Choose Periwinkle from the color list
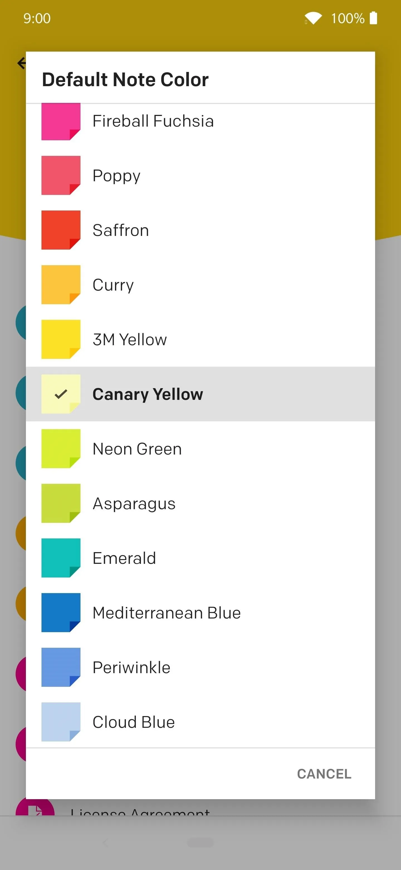The image size is (401, 870). [x=200, y=667]
